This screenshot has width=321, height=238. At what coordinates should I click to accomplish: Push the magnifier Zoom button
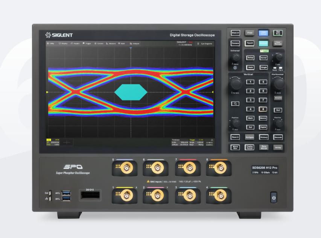click(x=235, y=104)
